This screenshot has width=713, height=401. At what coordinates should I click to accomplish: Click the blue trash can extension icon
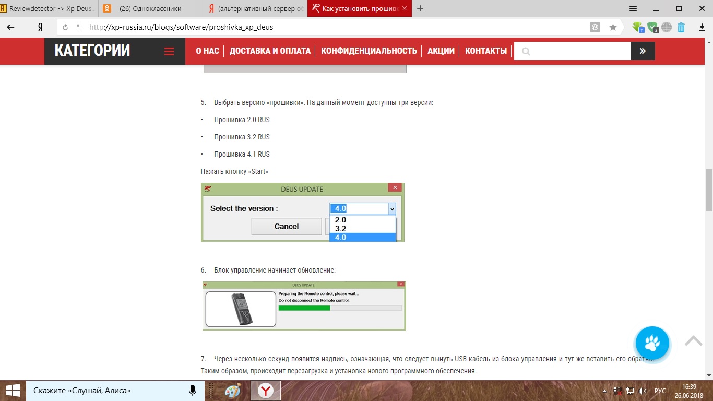click(x=681, y=27)
